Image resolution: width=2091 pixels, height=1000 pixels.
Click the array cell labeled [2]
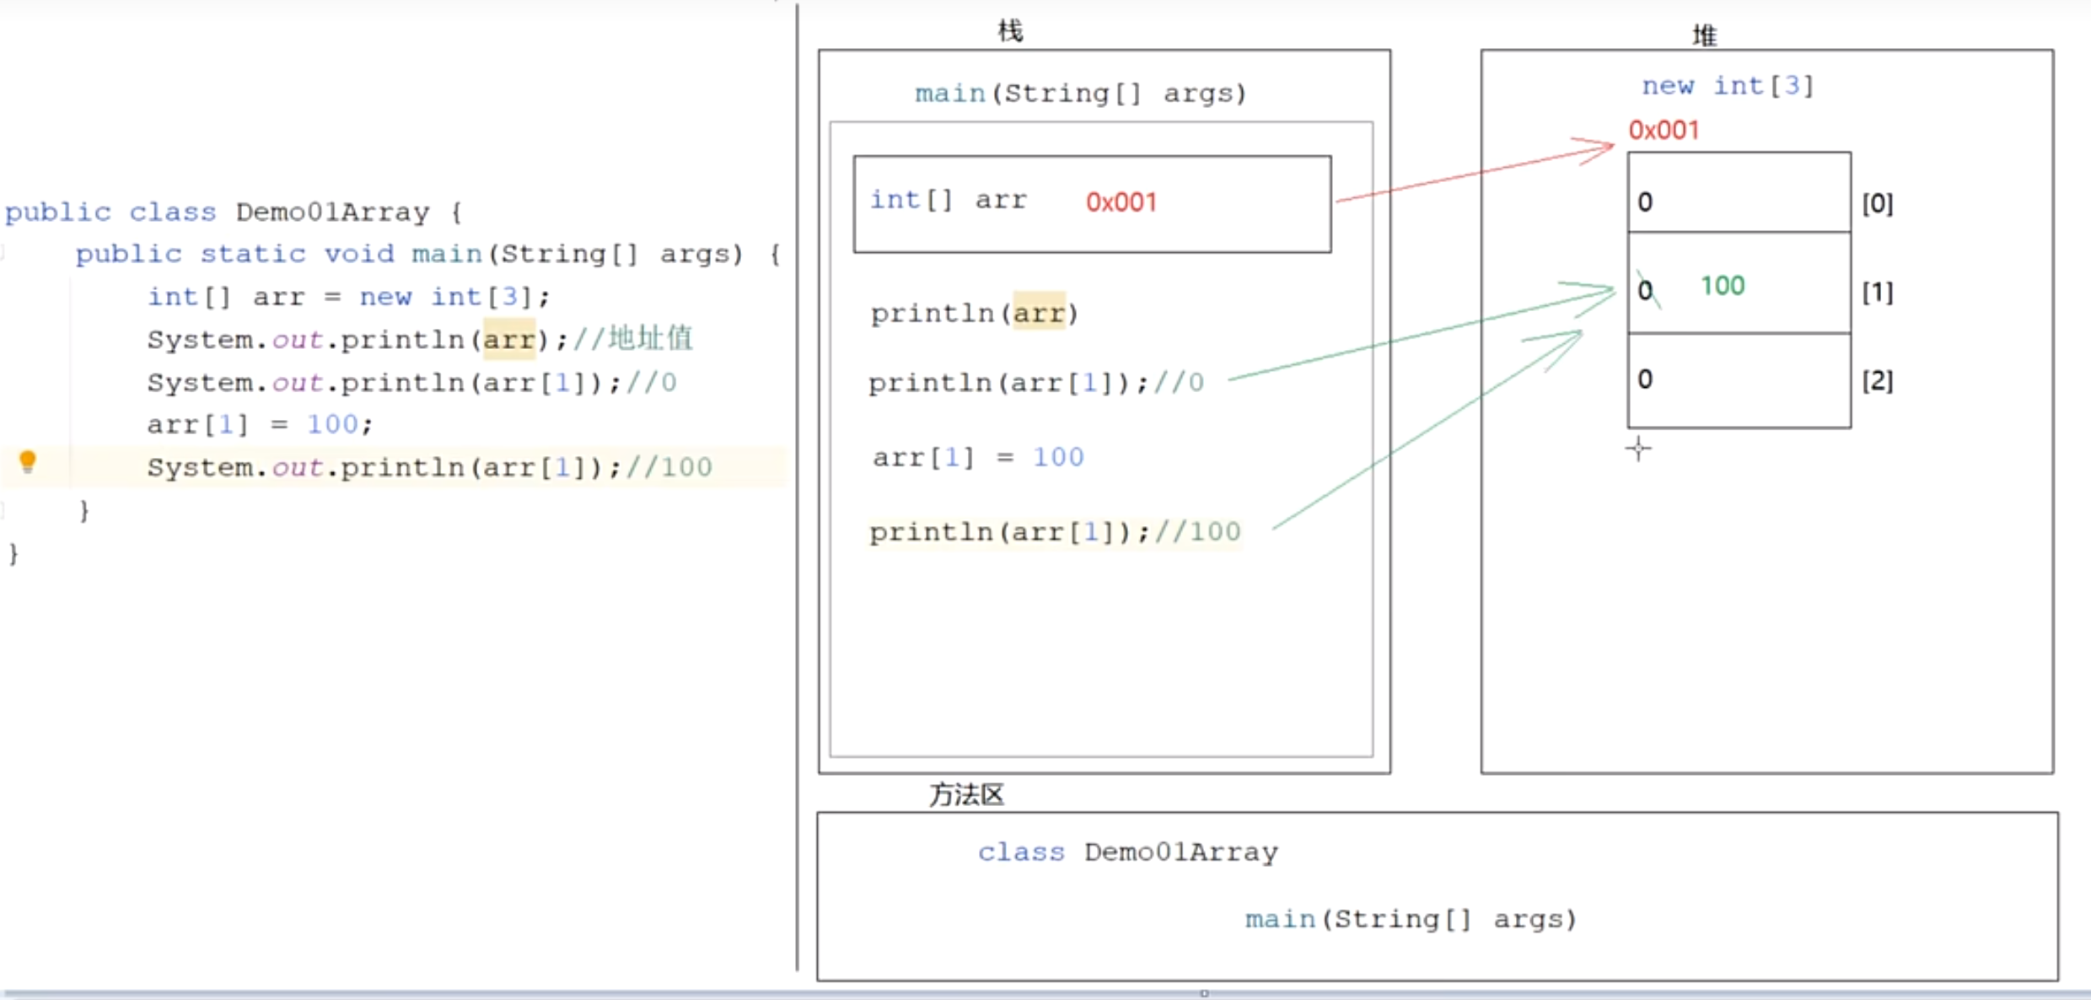(1739, 380)
